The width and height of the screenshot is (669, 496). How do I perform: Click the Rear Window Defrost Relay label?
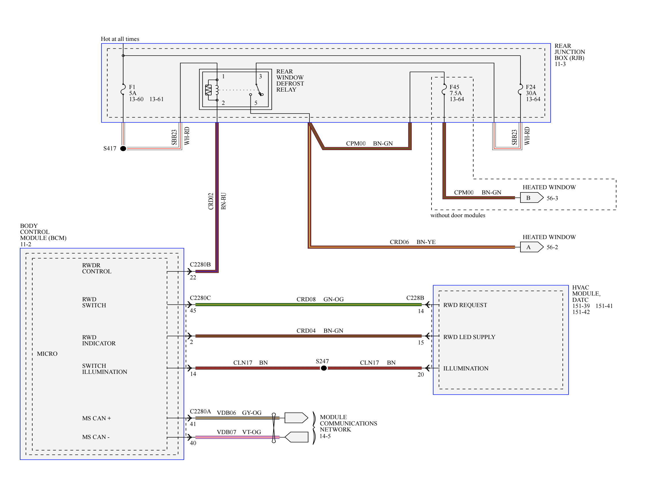point(290,80)
